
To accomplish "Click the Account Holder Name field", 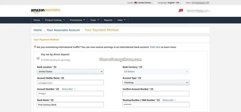I will pyautogui.click(x=70, y=83).
